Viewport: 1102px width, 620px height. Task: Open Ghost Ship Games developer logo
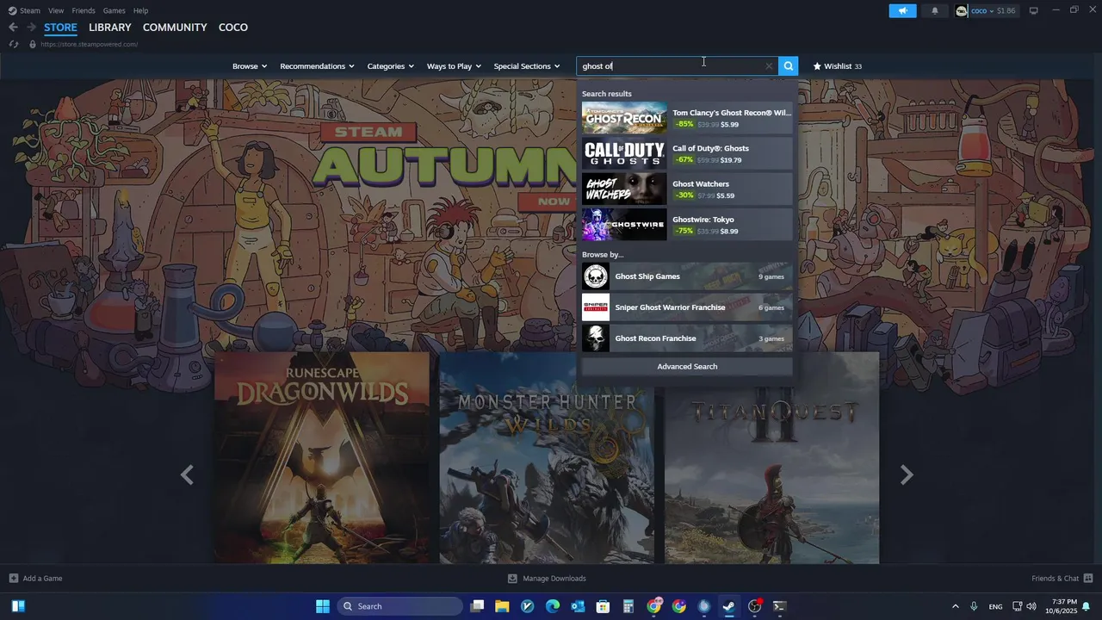pyautogui.click(x=596, y=276)
